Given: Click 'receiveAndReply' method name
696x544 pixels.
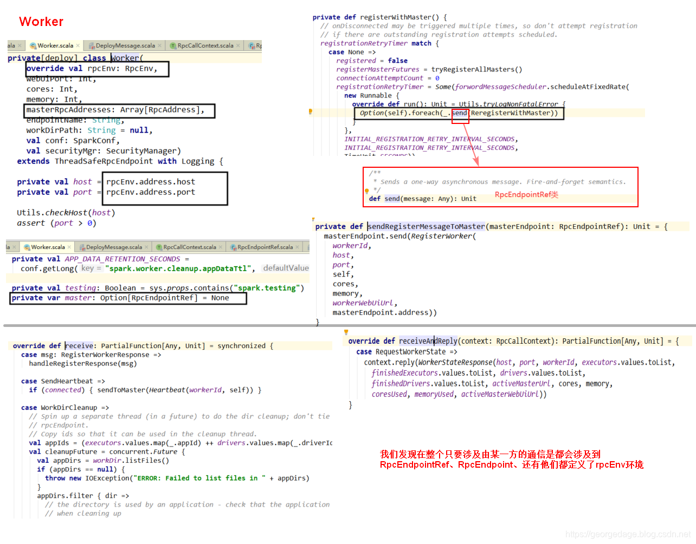Looking at the screenshot, I should point(428,341).
